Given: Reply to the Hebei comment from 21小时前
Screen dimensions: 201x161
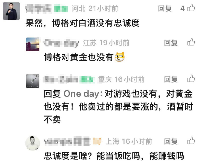Looking at the screenshot, I should (x=165, y=9).
